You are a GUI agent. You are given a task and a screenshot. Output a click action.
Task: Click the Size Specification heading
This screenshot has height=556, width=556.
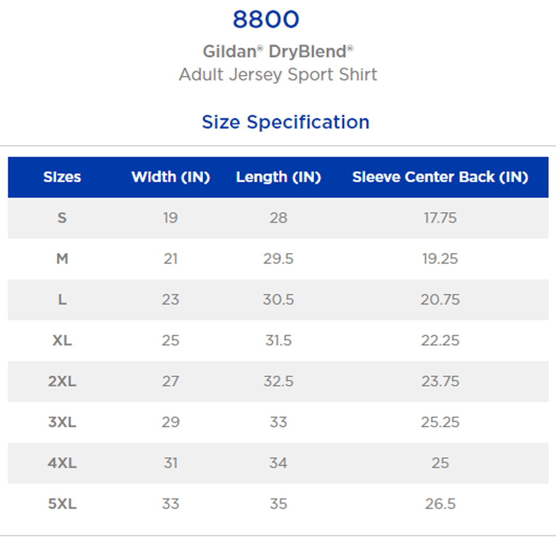(285, 122)
